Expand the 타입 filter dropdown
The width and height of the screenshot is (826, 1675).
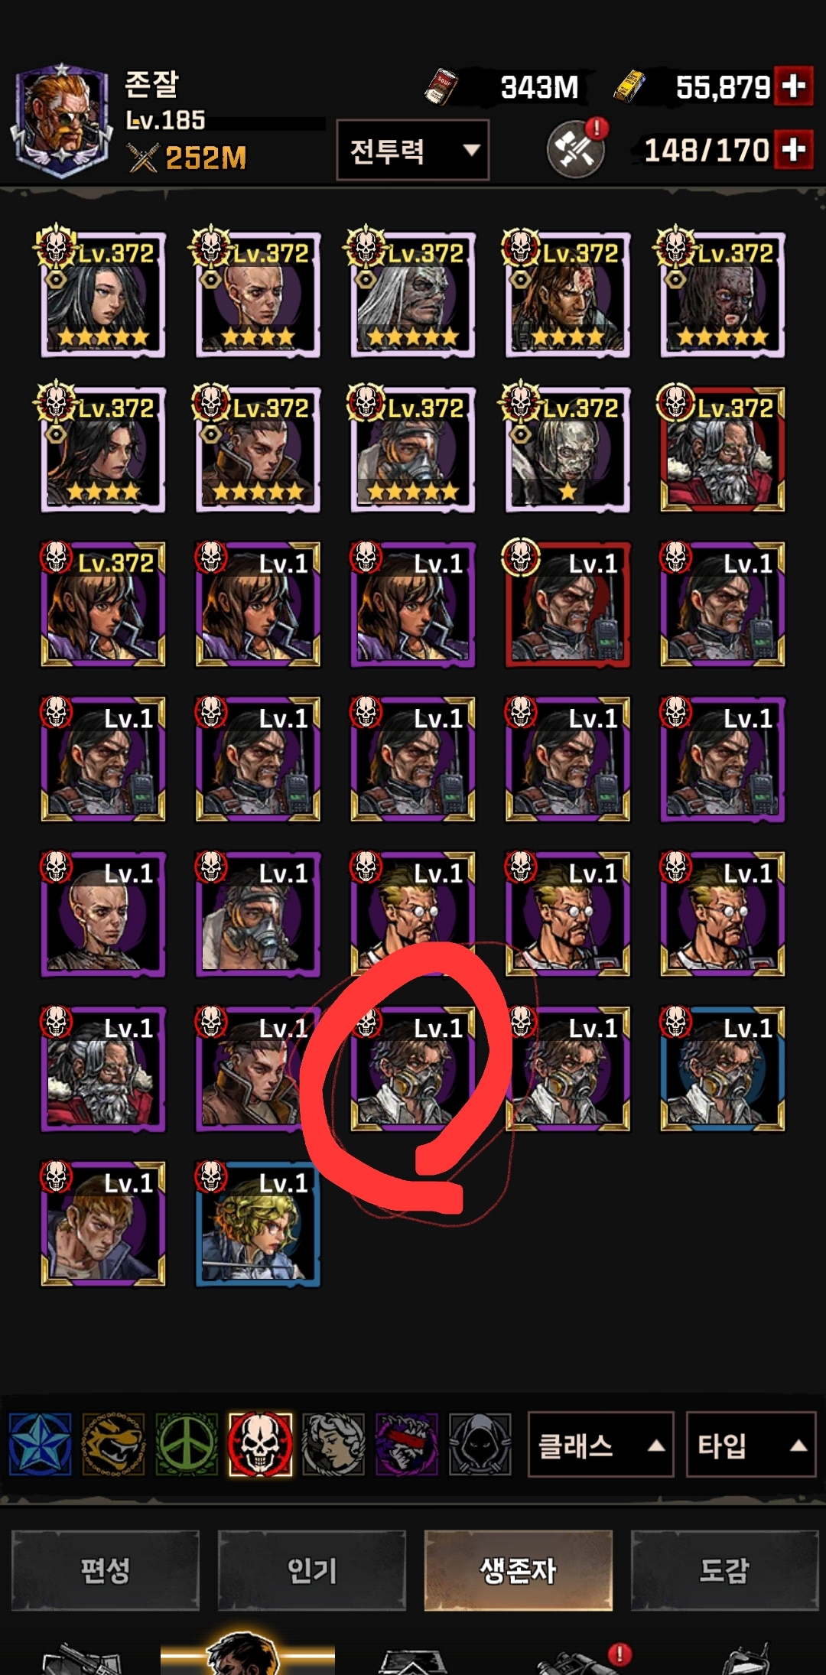(x=752, y=1444)
